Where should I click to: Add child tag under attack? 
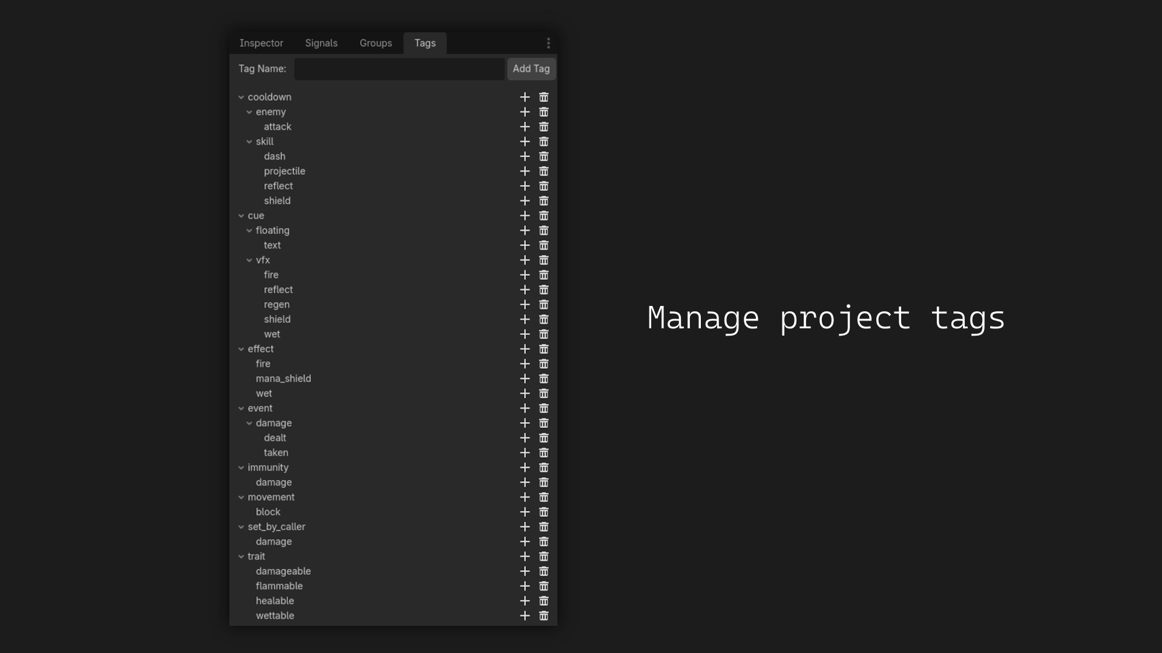pos(525,127)
